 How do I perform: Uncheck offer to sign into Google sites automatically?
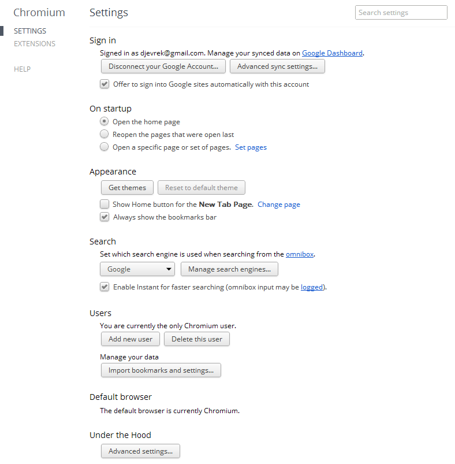click(x=105, y=84)
